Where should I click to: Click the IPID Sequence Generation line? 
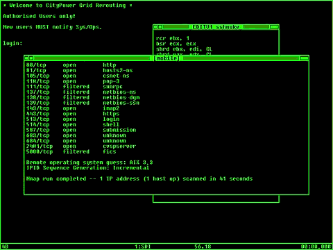87,168
